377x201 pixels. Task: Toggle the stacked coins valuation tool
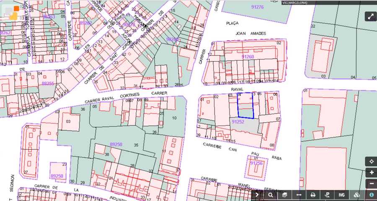coord(356,195)
